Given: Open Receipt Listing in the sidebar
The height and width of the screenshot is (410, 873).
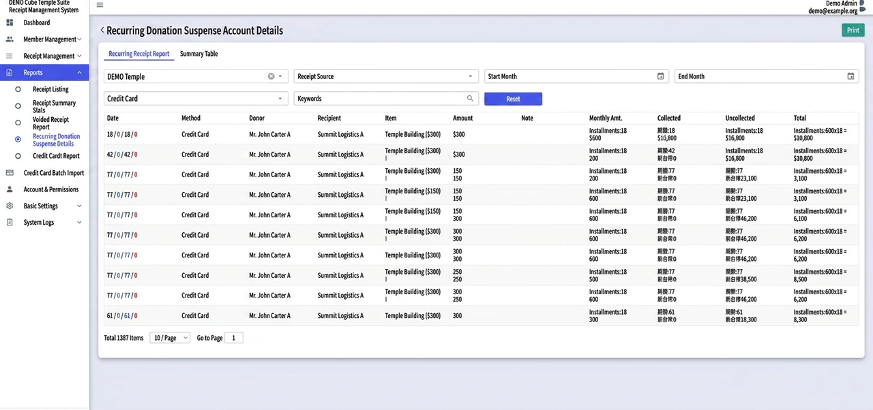Looking at the screenshot, I should click(x=50, y=89).
